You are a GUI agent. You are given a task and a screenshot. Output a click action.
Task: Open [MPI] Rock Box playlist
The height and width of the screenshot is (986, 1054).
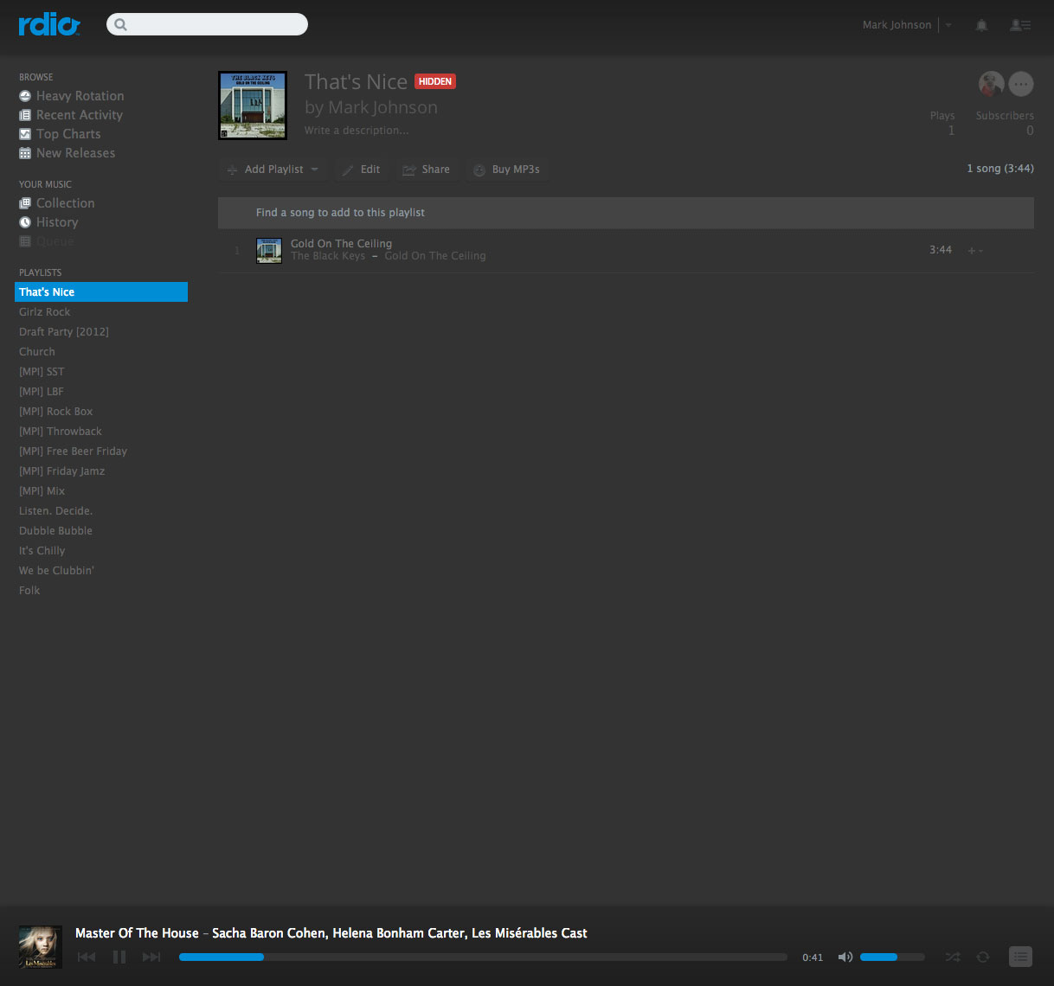56,412
